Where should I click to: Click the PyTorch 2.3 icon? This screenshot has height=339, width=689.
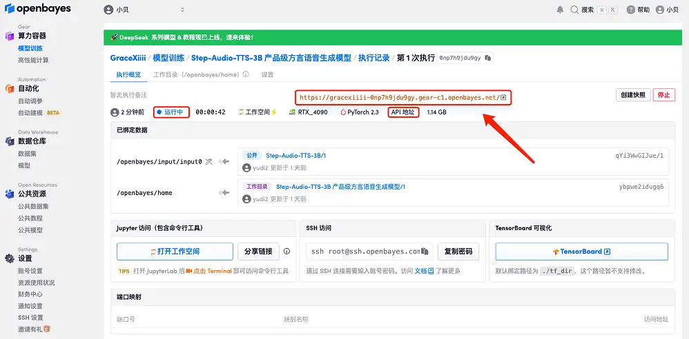(343, 112)
